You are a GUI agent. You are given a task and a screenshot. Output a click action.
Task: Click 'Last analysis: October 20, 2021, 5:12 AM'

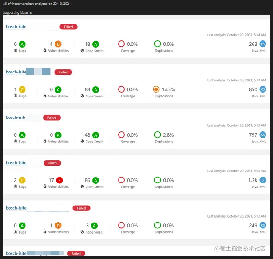tap(237, 216)
